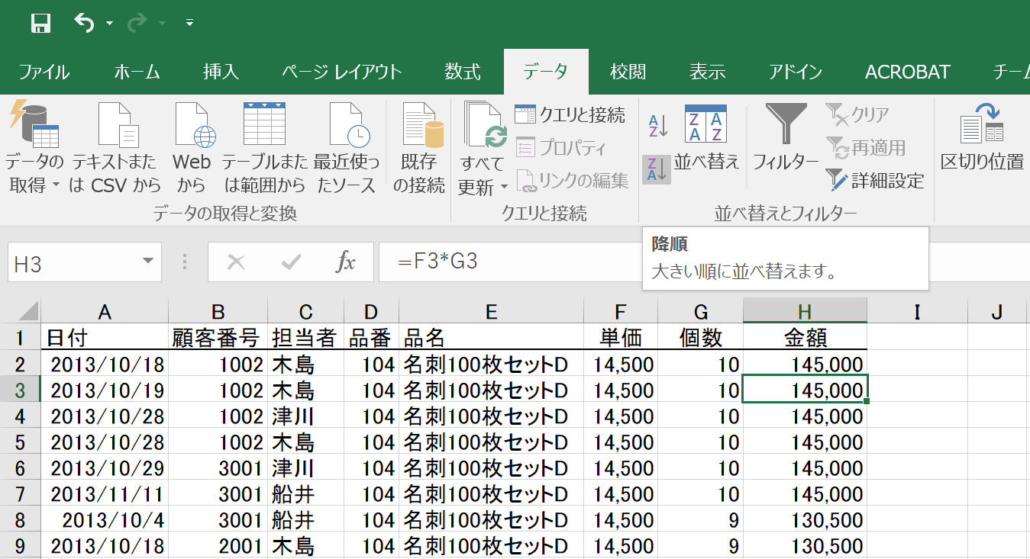Expand the すべて更新 dropdown arrow
The image size is (1030, 559).
pos(504,187)
